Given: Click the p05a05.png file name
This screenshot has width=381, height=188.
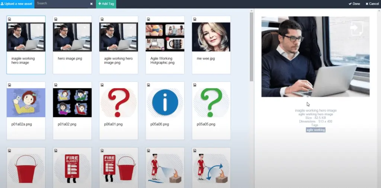Looking at the screenshot, I should coord(206,124).
